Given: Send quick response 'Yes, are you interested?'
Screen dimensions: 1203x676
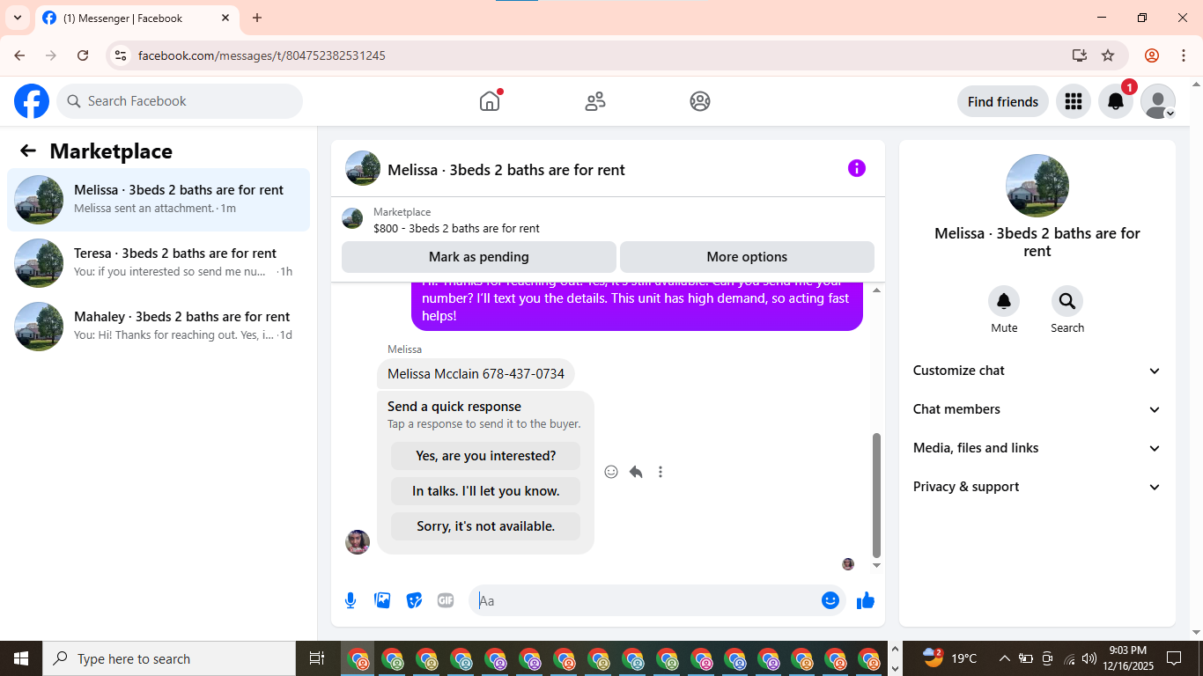Looking at the screenshot, I should [x=486, y=456].
